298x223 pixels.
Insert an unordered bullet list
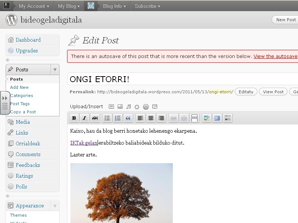pyautogui.click(x=107, y=118)
